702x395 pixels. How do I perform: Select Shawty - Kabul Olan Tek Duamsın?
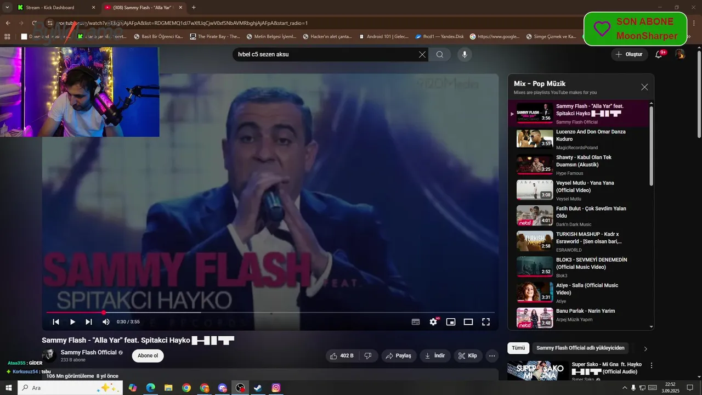580,165
